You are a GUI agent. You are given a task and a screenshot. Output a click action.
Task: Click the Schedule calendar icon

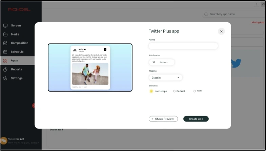coord(5,52)
